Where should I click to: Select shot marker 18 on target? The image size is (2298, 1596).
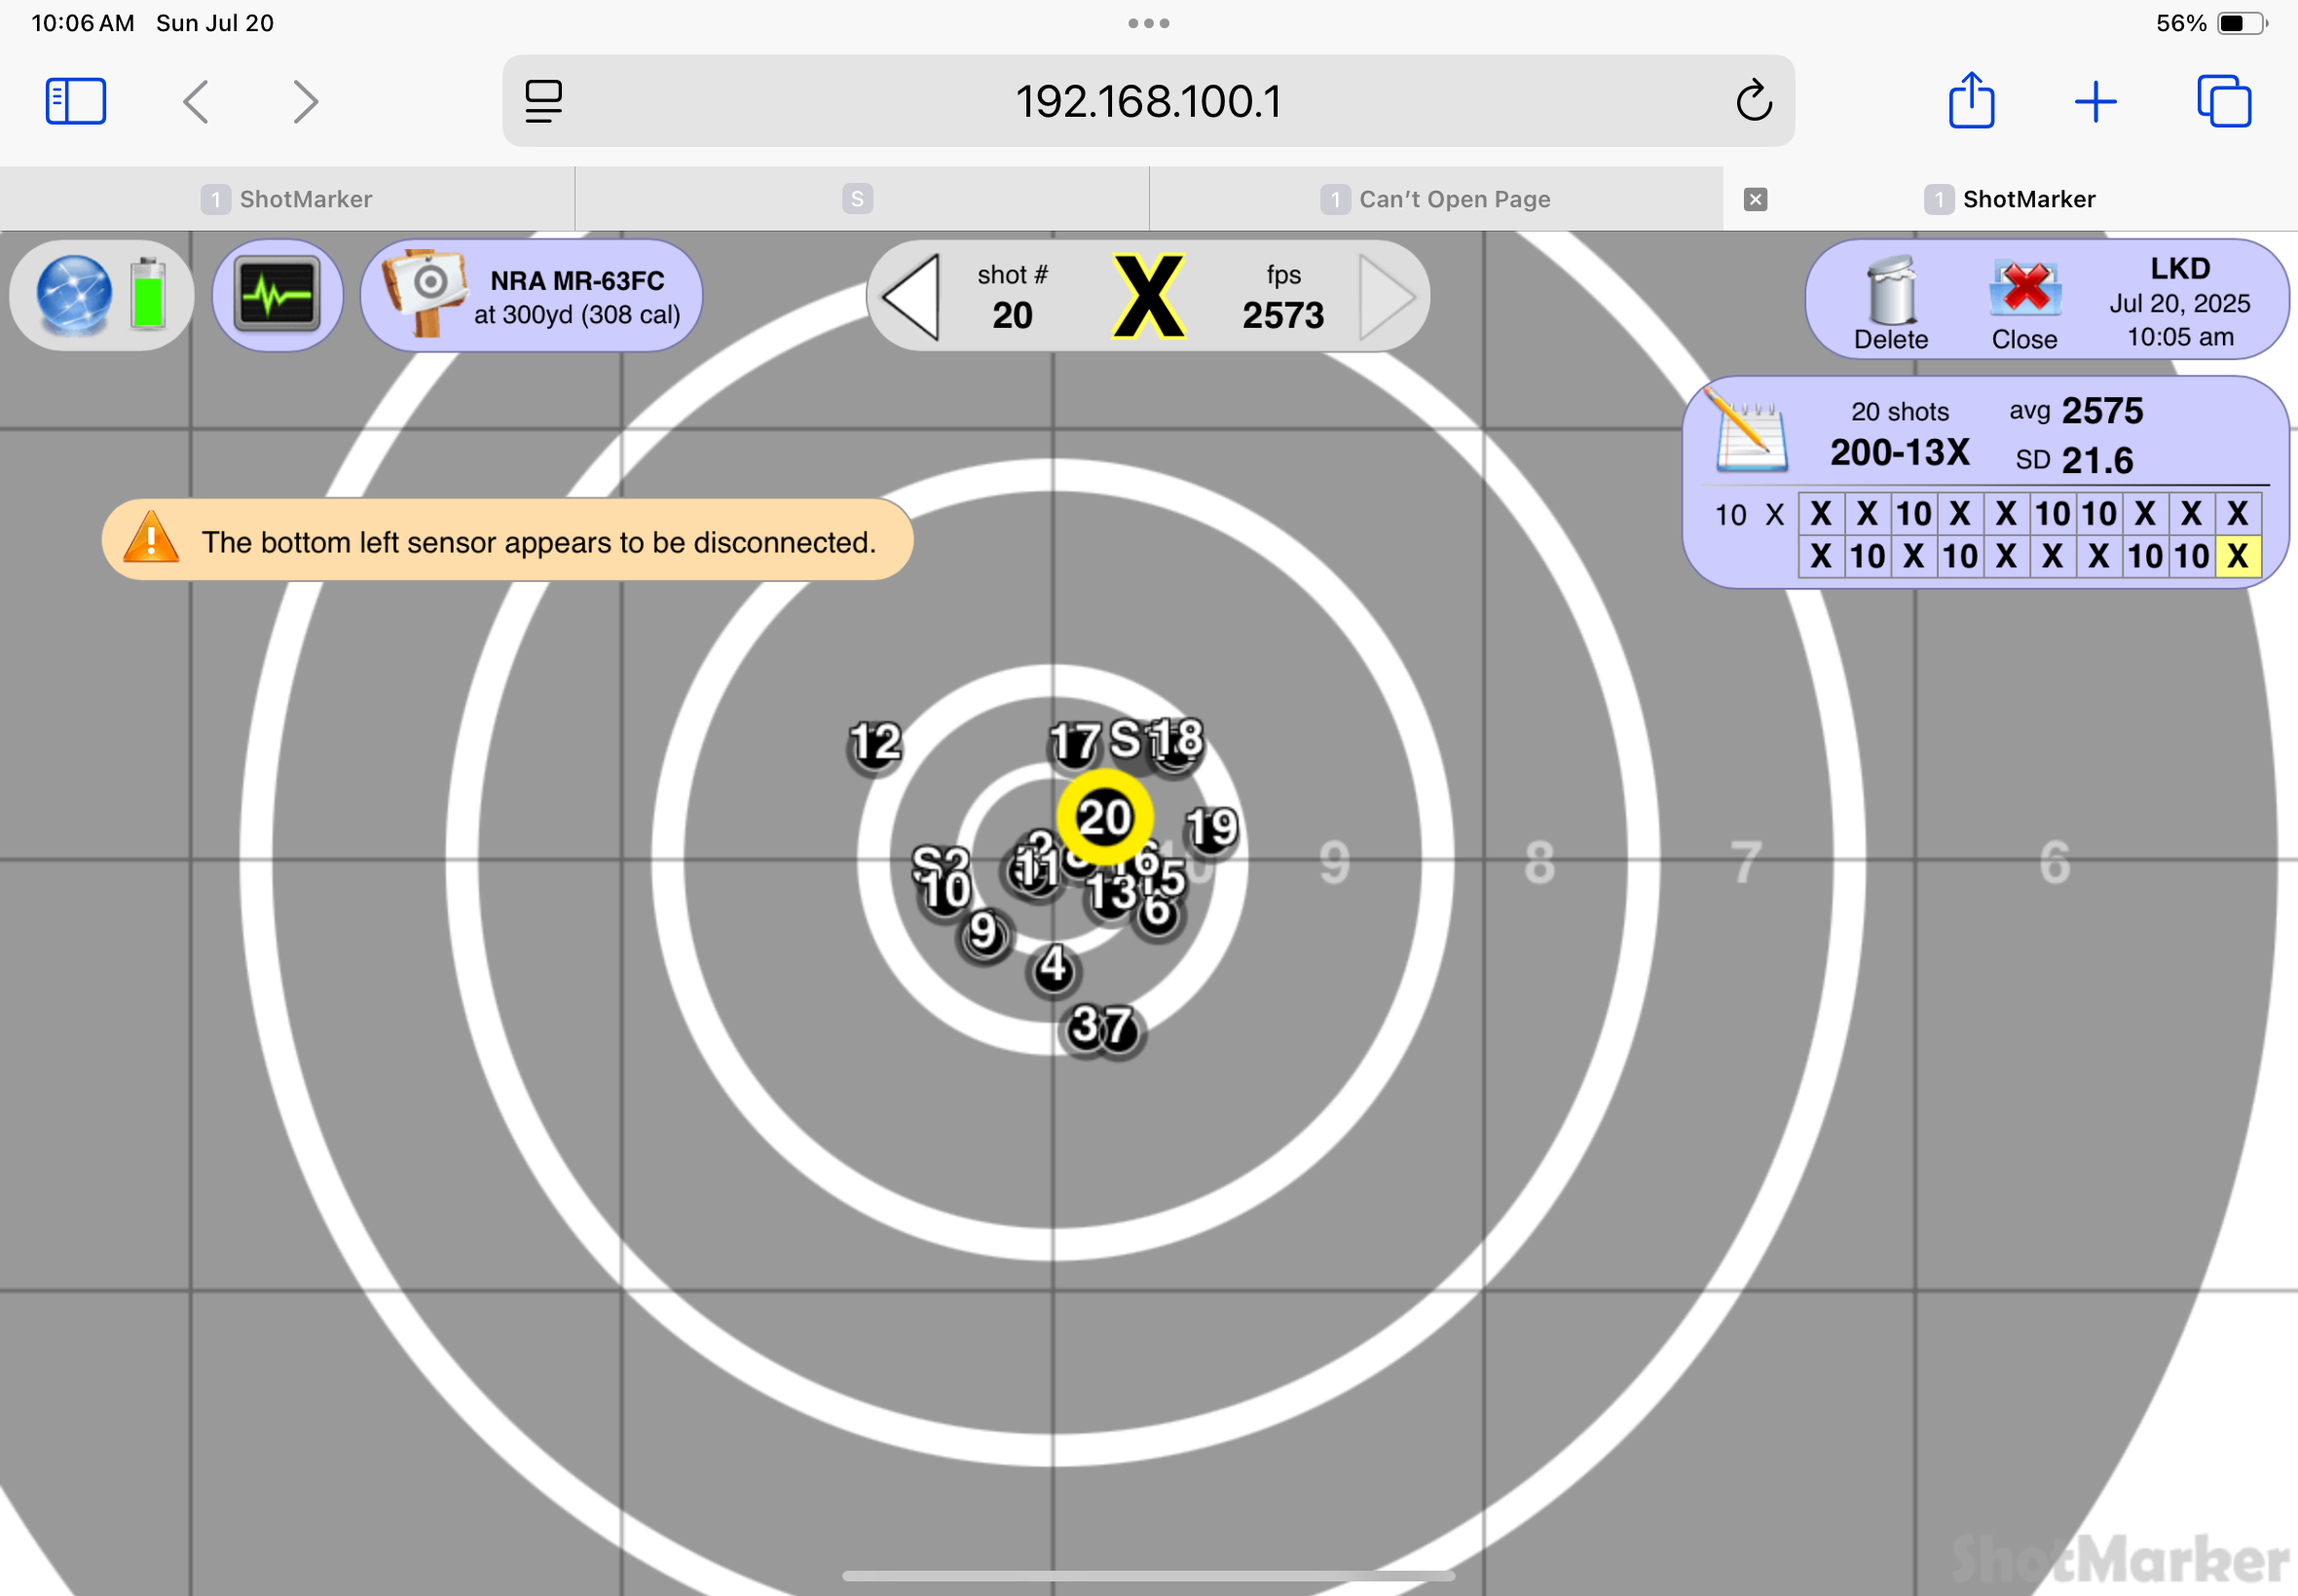click(1176, 741)
